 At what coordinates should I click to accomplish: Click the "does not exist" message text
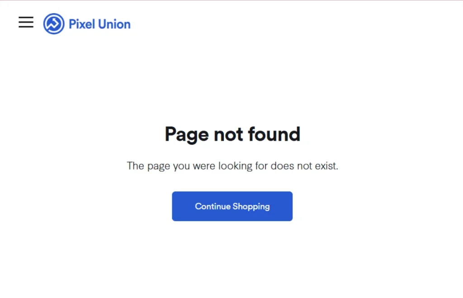(x=232, y=166)
